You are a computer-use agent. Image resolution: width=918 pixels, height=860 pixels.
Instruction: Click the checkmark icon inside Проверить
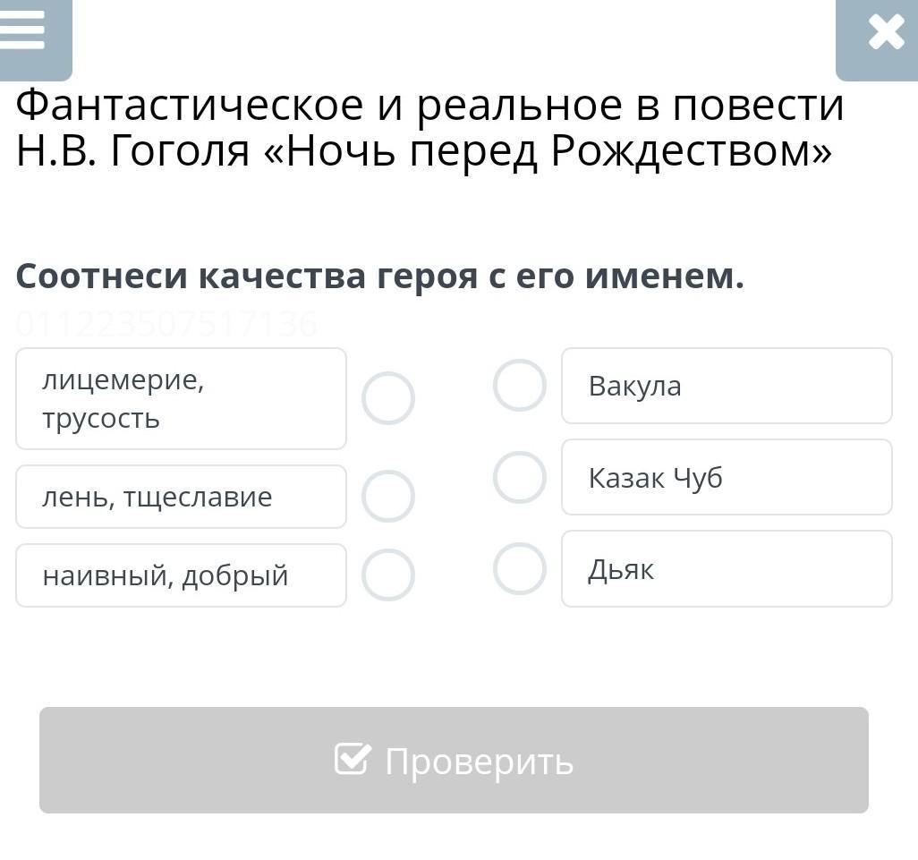[353, 760]
